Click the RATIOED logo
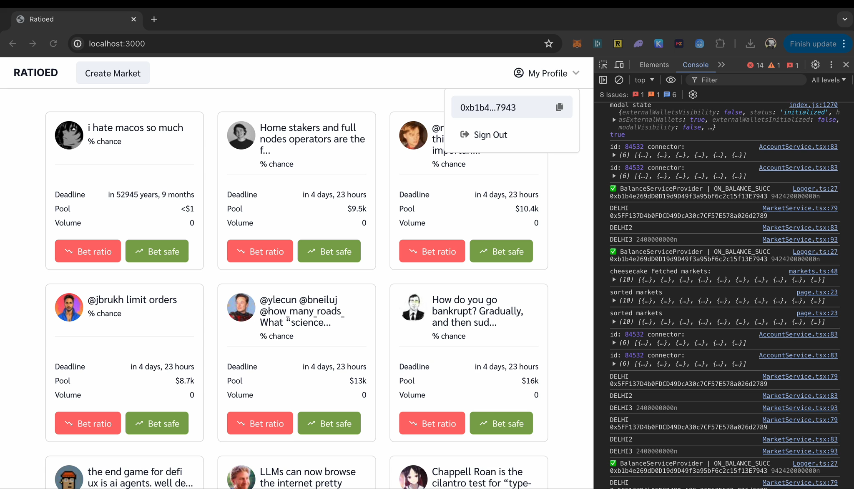 pos(36,72)
